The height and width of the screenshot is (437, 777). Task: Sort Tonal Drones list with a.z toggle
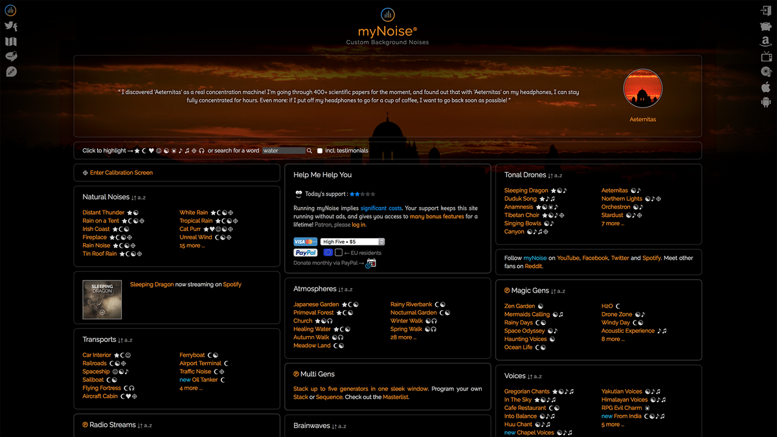[x=555, y=175]
